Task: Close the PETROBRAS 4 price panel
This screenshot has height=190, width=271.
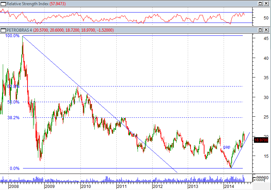Action: (266, 30)
